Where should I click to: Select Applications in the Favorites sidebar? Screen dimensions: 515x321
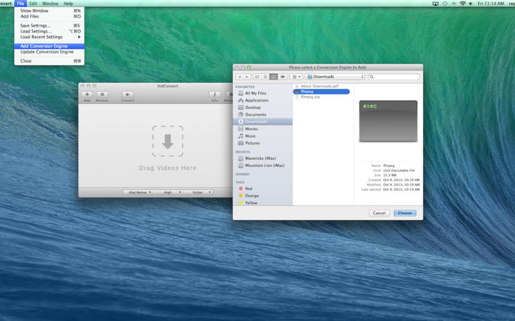coord(256,100)
